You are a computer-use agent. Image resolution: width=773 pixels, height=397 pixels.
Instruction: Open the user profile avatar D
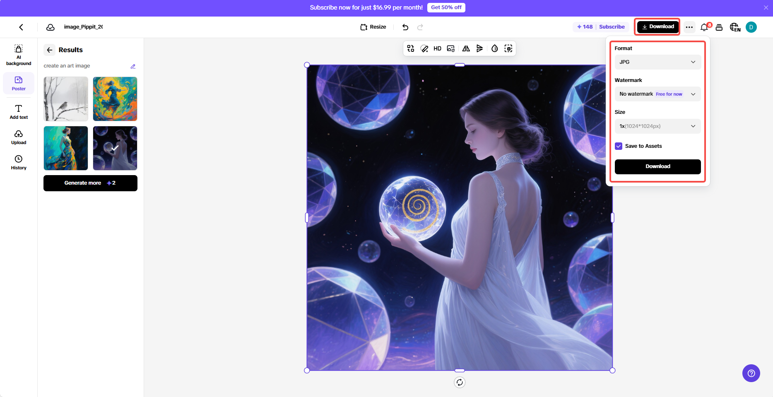click(x=751, y=27)
